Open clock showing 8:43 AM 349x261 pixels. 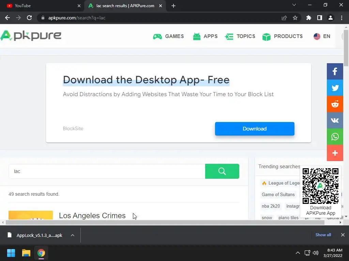click(333, 253)
